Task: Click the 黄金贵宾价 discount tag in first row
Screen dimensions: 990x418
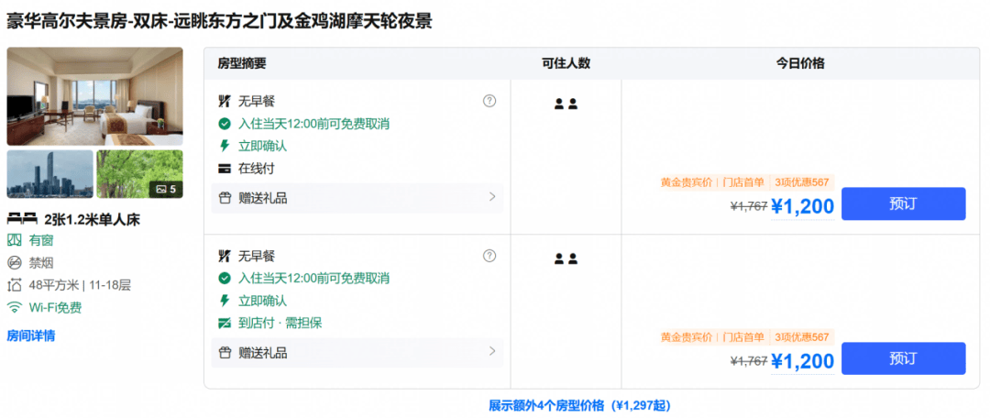Action: pyautogui.click(x=687, y=182)
